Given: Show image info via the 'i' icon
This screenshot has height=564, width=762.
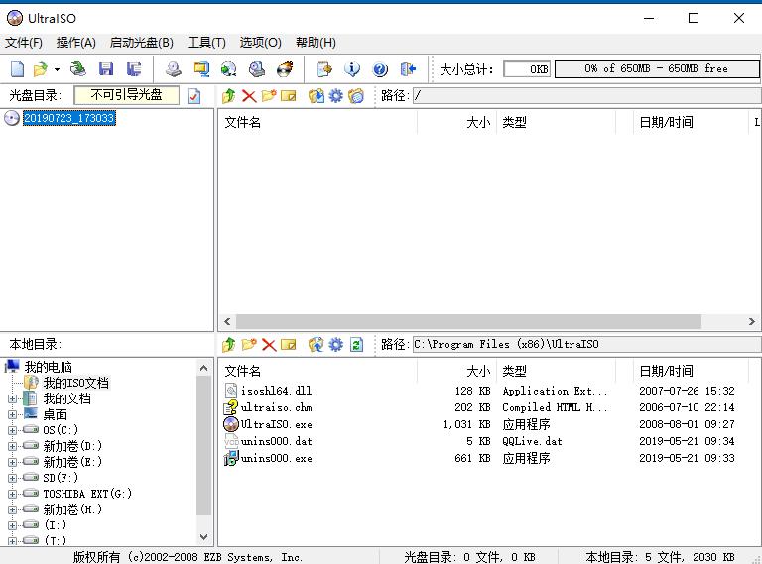Looking at the screenshot, I should coord(352,69).
